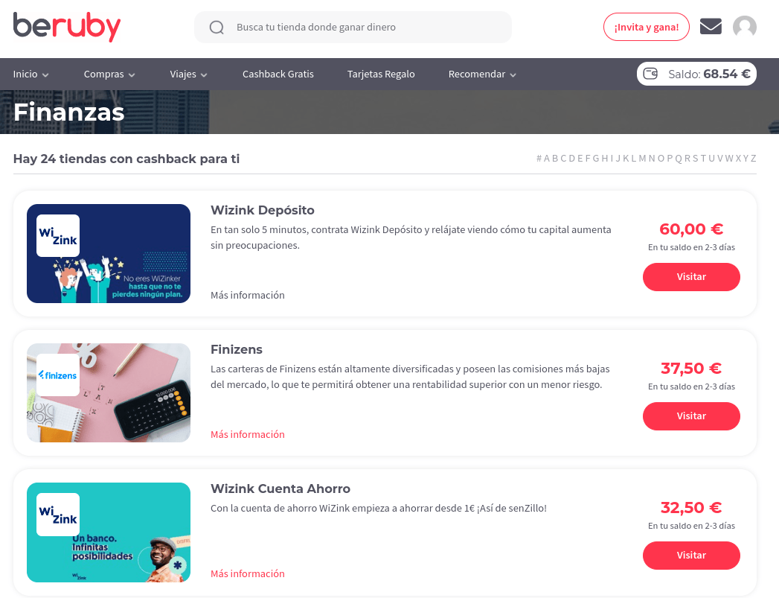Expand the Viajes dropdown menu
Viewport: 779px width, 598px height.
tap(188, 74)
